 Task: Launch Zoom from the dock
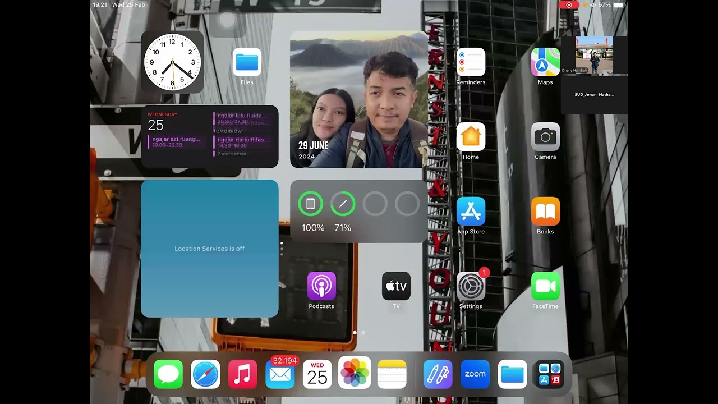(475, 374)
